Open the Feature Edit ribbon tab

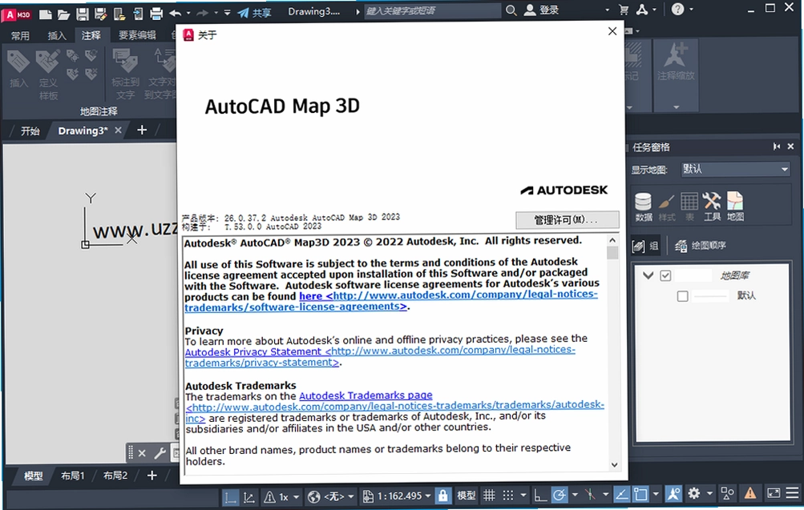137,34
